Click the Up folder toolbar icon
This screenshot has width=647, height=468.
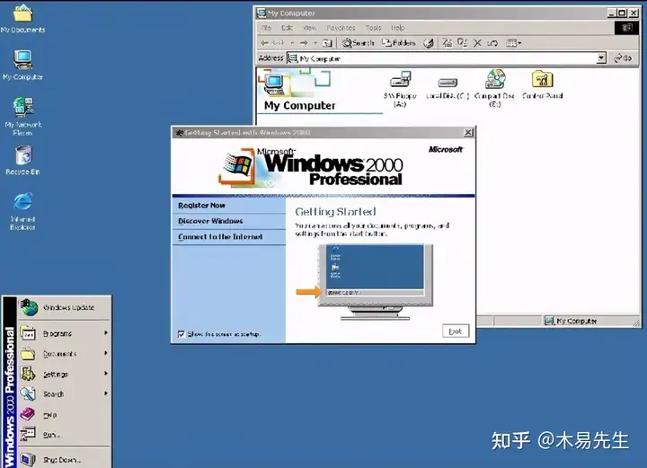[327, 43]
